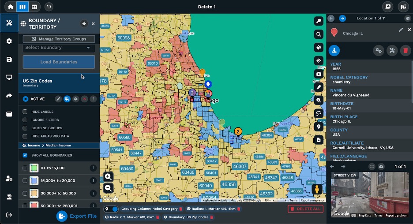Open the Select Boundary dropdown
The image size is (413, 224).
[x=59, y=48]
